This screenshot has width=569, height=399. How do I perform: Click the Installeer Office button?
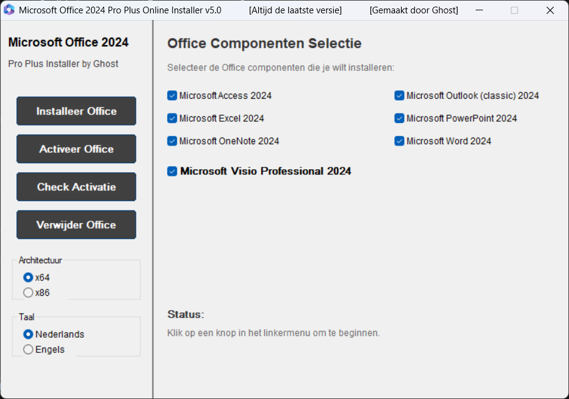point(76,111)
